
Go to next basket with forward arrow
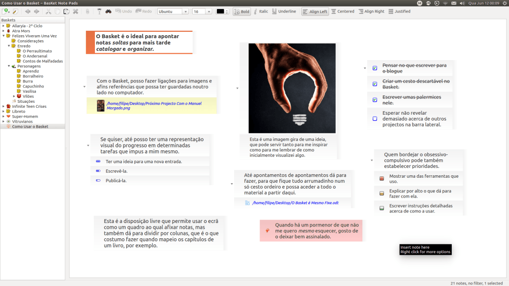[x=37, y=11]
